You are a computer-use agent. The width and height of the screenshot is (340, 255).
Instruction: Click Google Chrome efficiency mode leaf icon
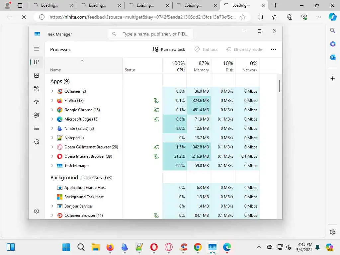(156, 110)
